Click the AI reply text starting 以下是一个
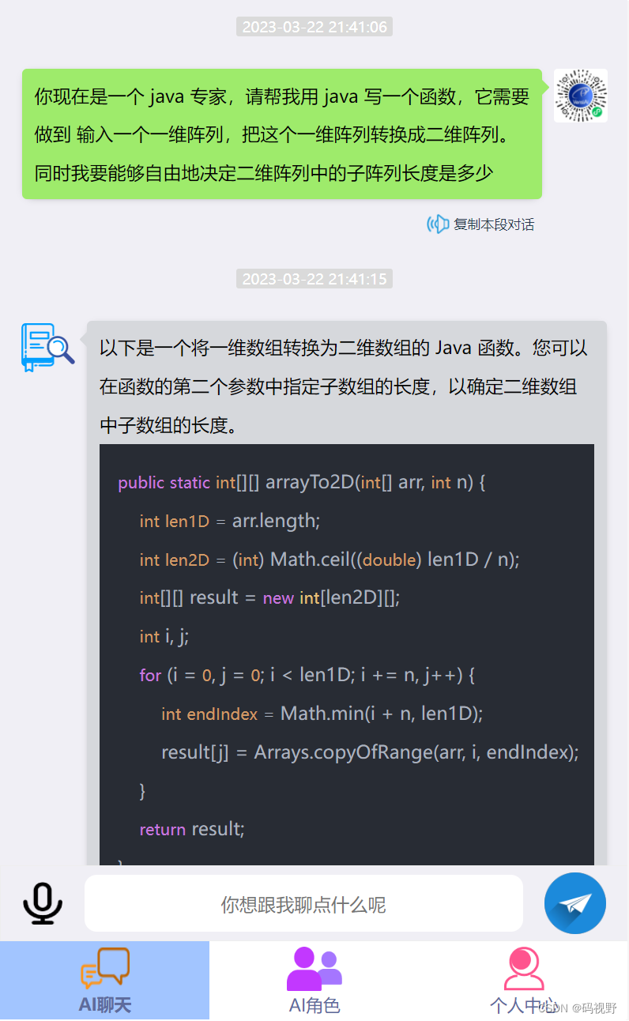 click(344, 386)
